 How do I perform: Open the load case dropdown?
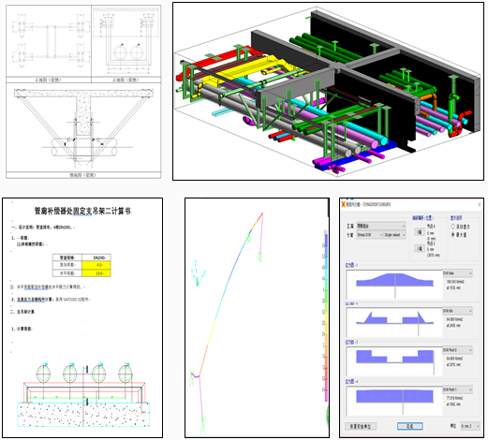(x=381, y=226)
